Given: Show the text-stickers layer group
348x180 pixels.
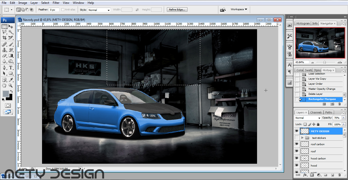Looking at the screenshot, I should [297, 138].
